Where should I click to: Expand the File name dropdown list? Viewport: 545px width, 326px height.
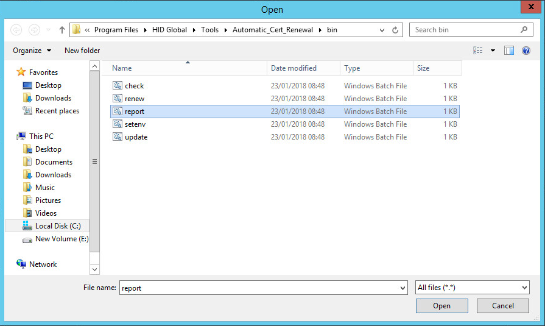coord(403,288)
